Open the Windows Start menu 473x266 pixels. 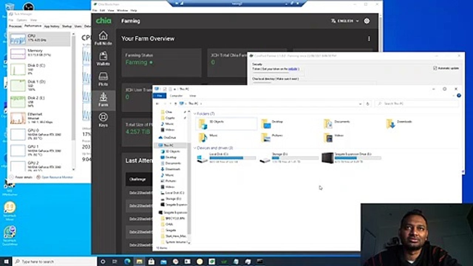coord(6,262)
